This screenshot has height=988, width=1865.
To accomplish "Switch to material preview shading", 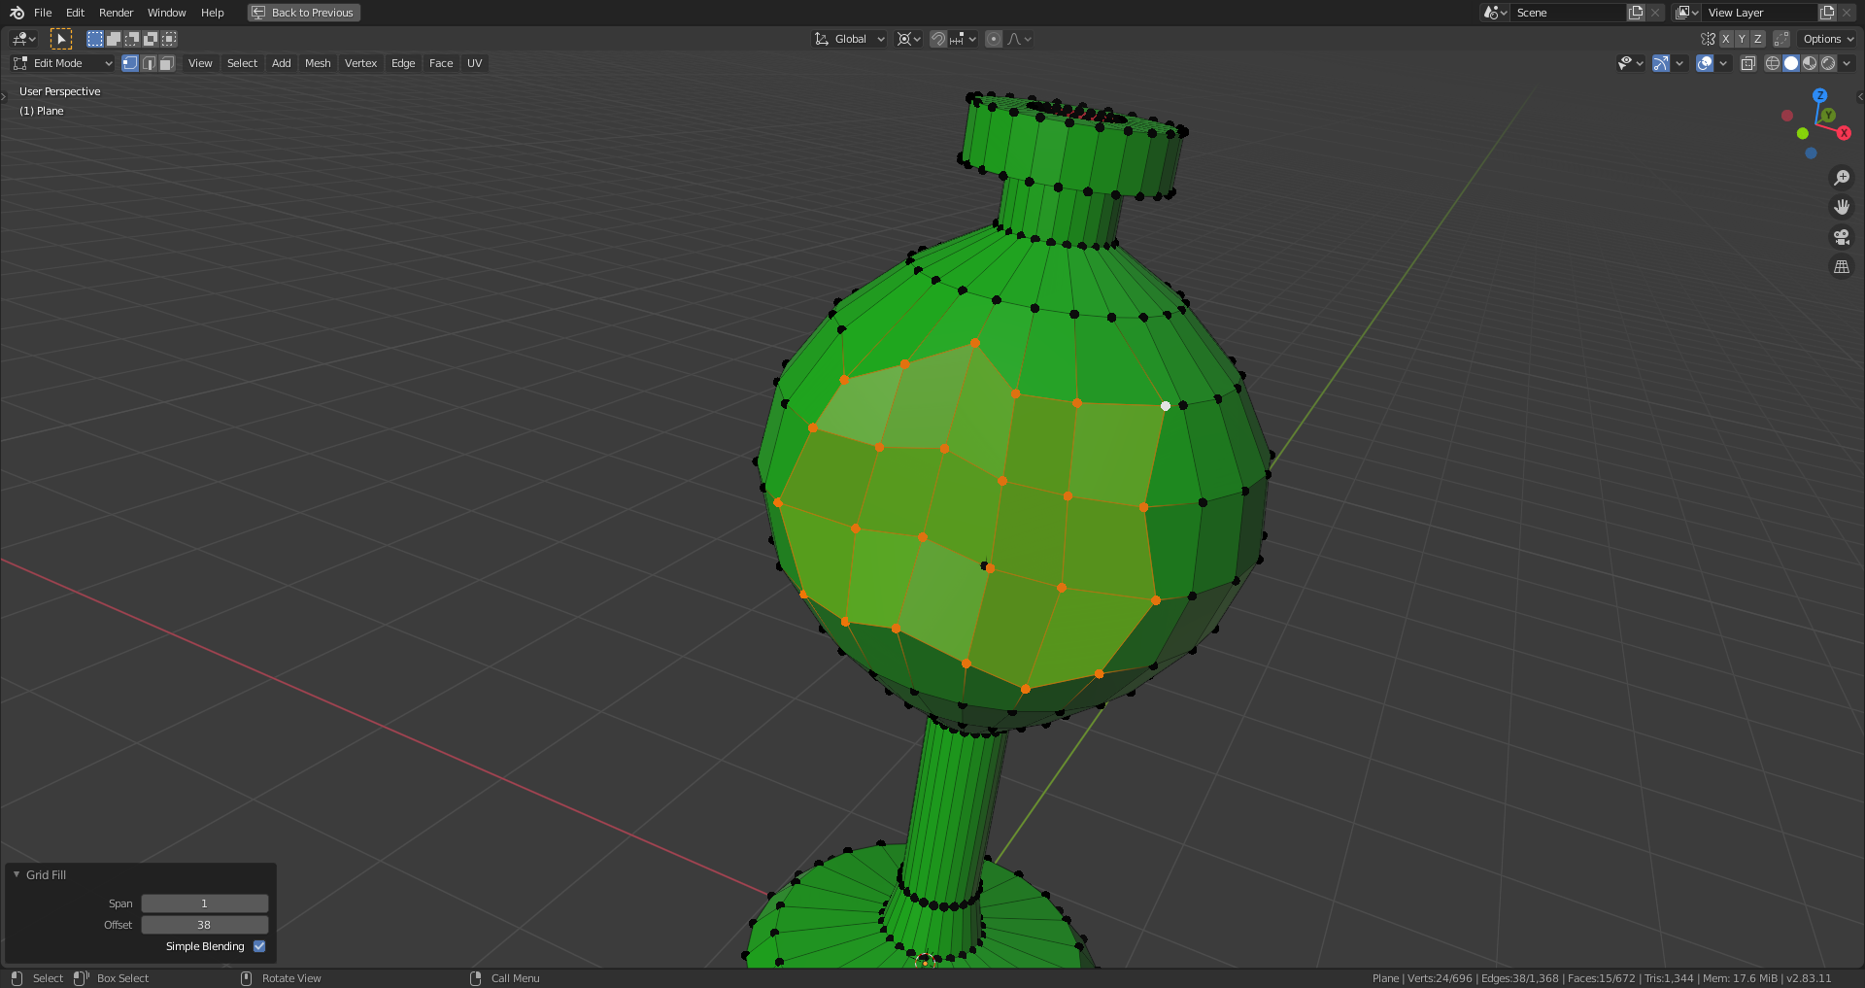I will [x=1810, y=63].
